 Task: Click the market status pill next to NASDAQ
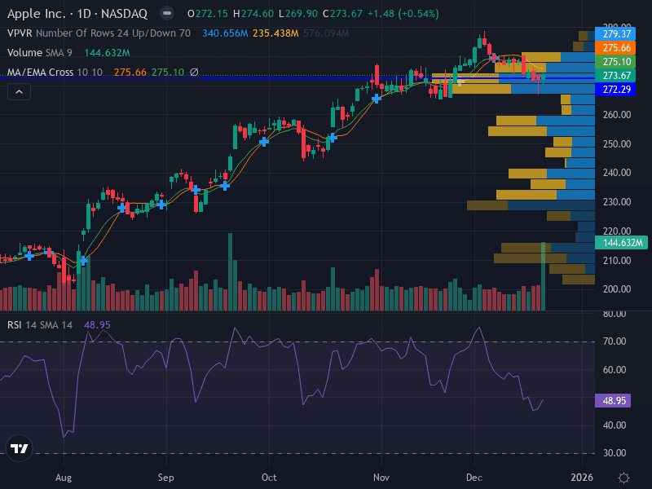click(167, 13)
